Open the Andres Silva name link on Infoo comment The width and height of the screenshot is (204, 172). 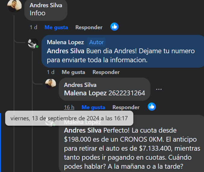point(46,5)
